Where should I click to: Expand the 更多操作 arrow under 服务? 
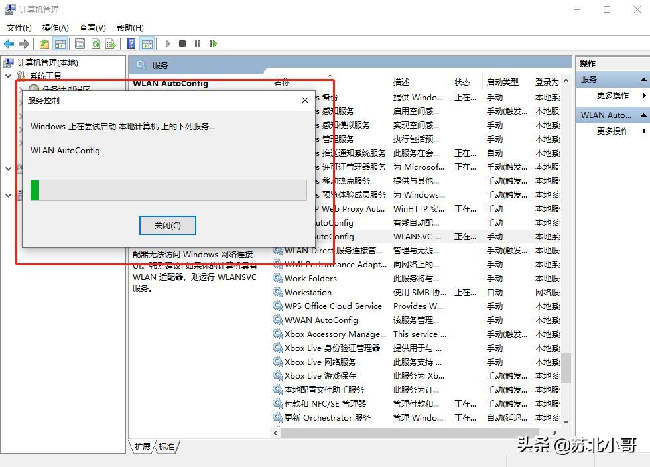click(644, 95)
